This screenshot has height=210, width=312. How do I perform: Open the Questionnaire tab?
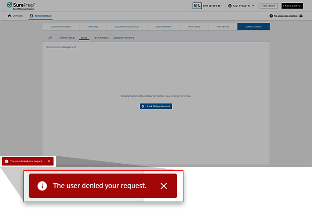163,27
